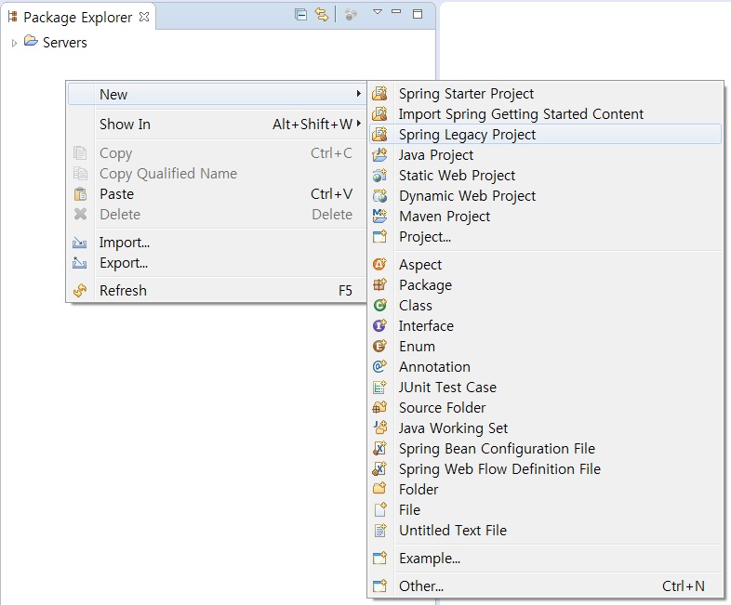This screenshot has width=731, height=605.
Task: Click the Spring Legacy Project icon
Action: pyautogui.click(x=379, y=134)
